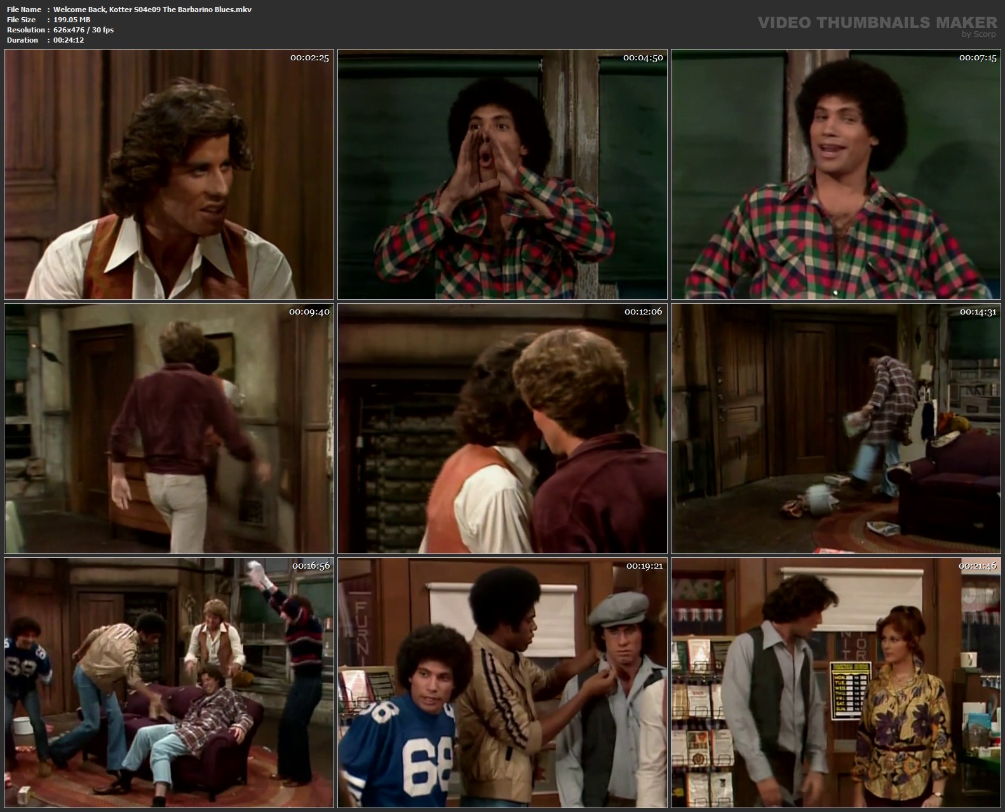Image resolution: width=1005 pixels, height=812 pixels.
Task: Click the file size value 199.05 MB
Action: point(72,20)
